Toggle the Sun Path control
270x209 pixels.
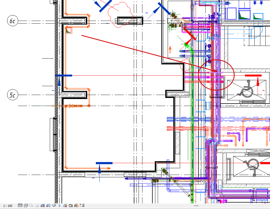point(31,206)
